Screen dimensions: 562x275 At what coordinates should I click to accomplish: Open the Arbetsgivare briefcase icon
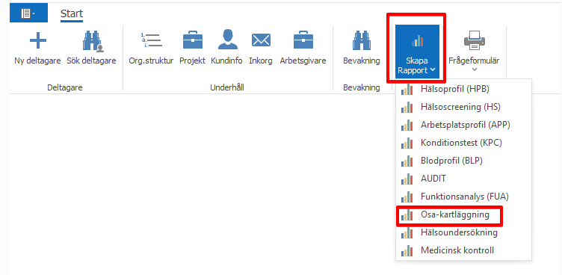pos(303,40)
